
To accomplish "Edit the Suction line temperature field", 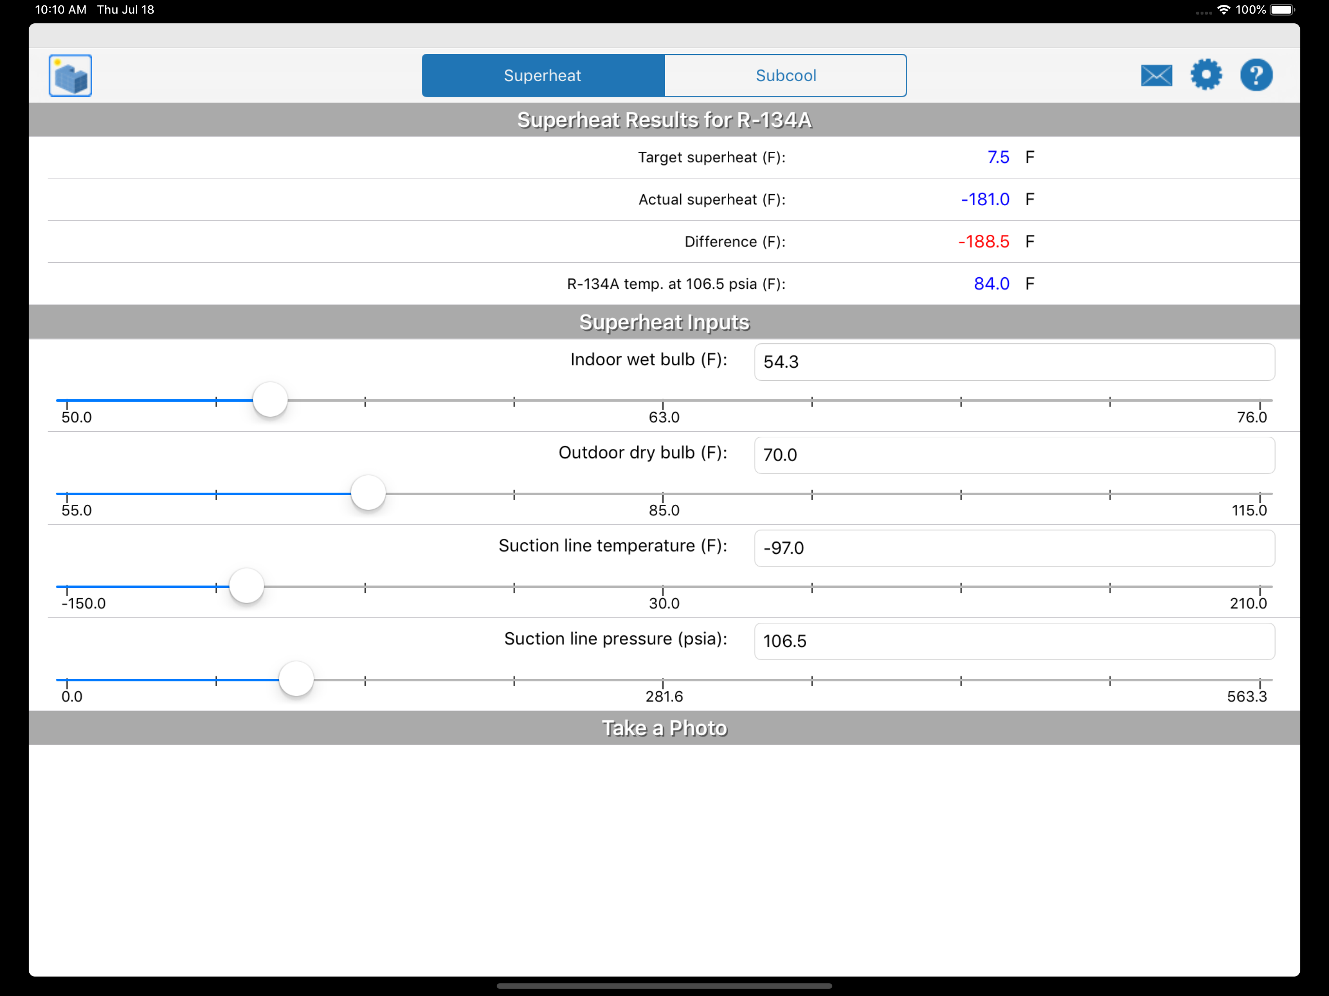I will click(x=1014, y=548).
